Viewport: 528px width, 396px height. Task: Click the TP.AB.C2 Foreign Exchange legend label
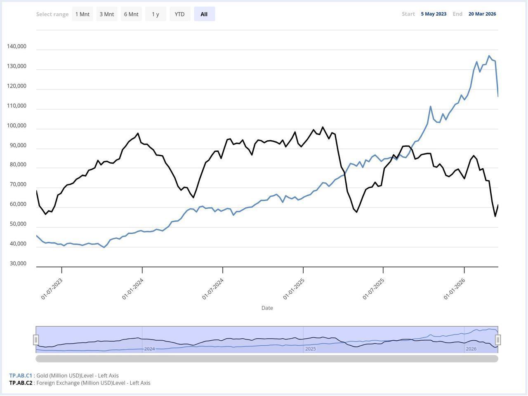tap(21, 383)
